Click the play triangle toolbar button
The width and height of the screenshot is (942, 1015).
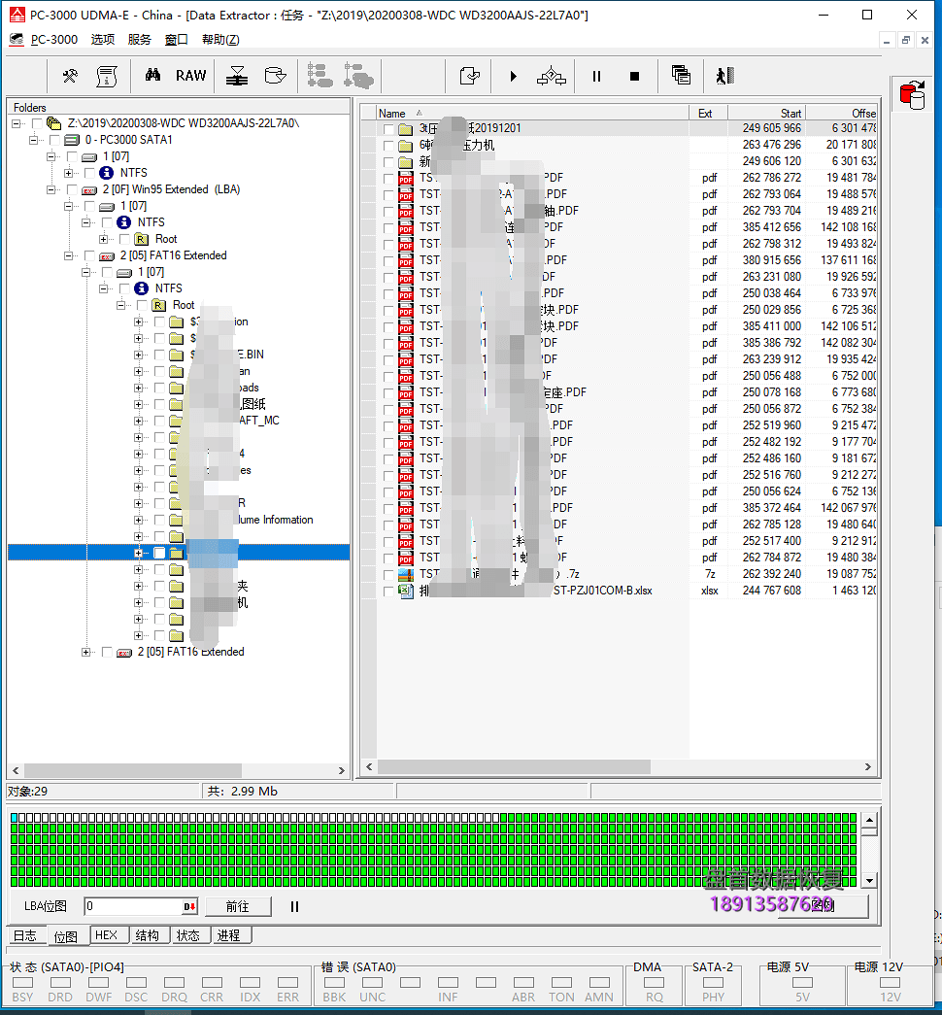tap(514, 77)
